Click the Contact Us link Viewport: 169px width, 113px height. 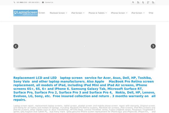(49, 2)
